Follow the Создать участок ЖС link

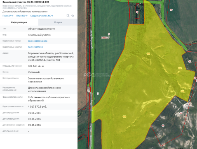pos(42,16)
